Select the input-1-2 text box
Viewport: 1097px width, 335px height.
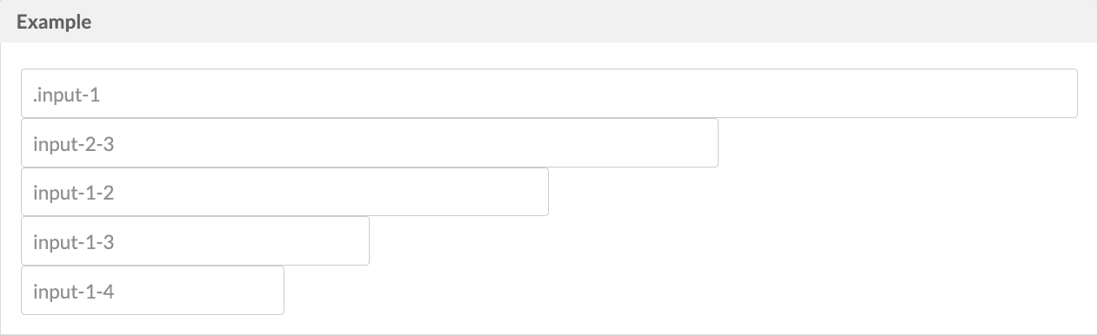(x=284, y=192)
